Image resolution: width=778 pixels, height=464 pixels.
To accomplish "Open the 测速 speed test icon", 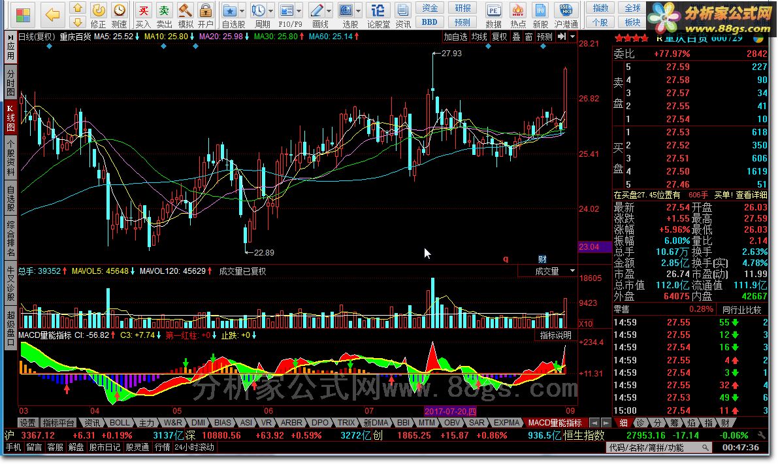I will 119,16.
